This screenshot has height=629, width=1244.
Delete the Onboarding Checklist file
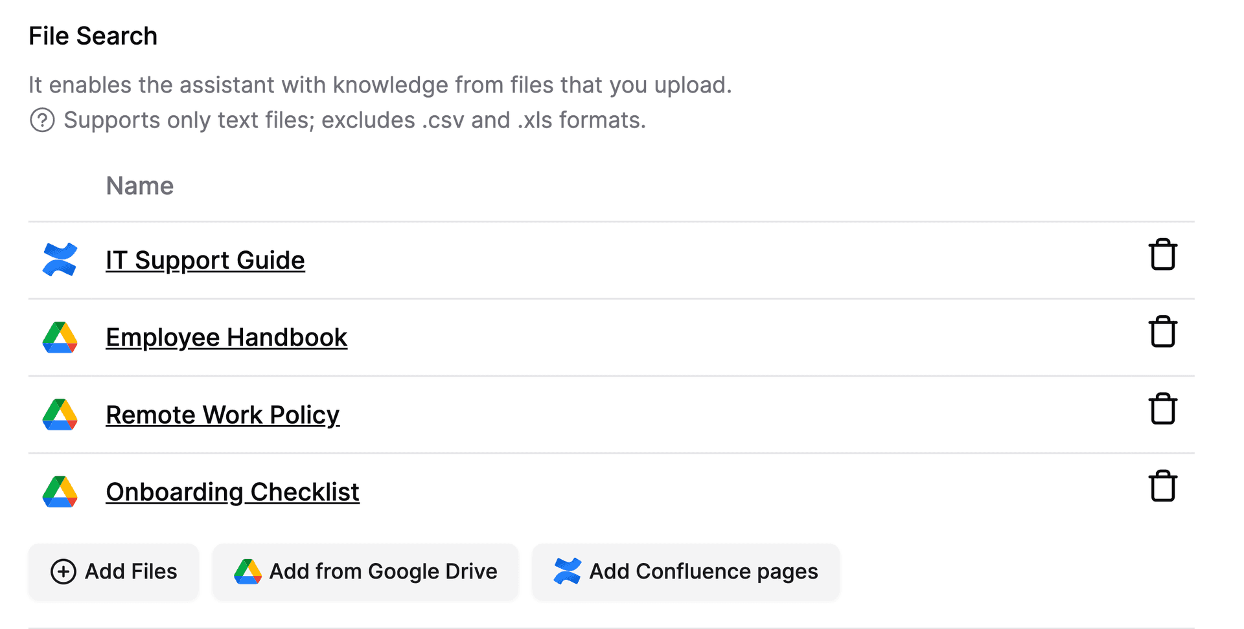[1163, 487]
